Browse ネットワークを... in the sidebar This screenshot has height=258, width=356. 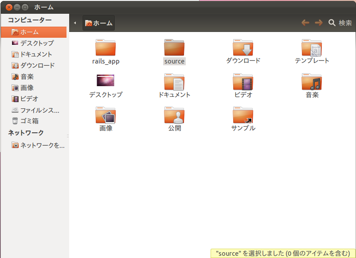pyautogui.click(x=34, y=145)
